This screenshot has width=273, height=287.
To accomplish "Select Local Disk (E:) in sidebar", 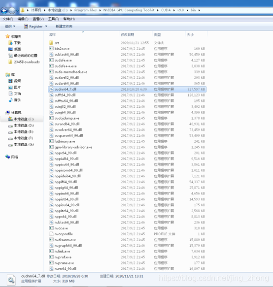I will pos(21,132).
